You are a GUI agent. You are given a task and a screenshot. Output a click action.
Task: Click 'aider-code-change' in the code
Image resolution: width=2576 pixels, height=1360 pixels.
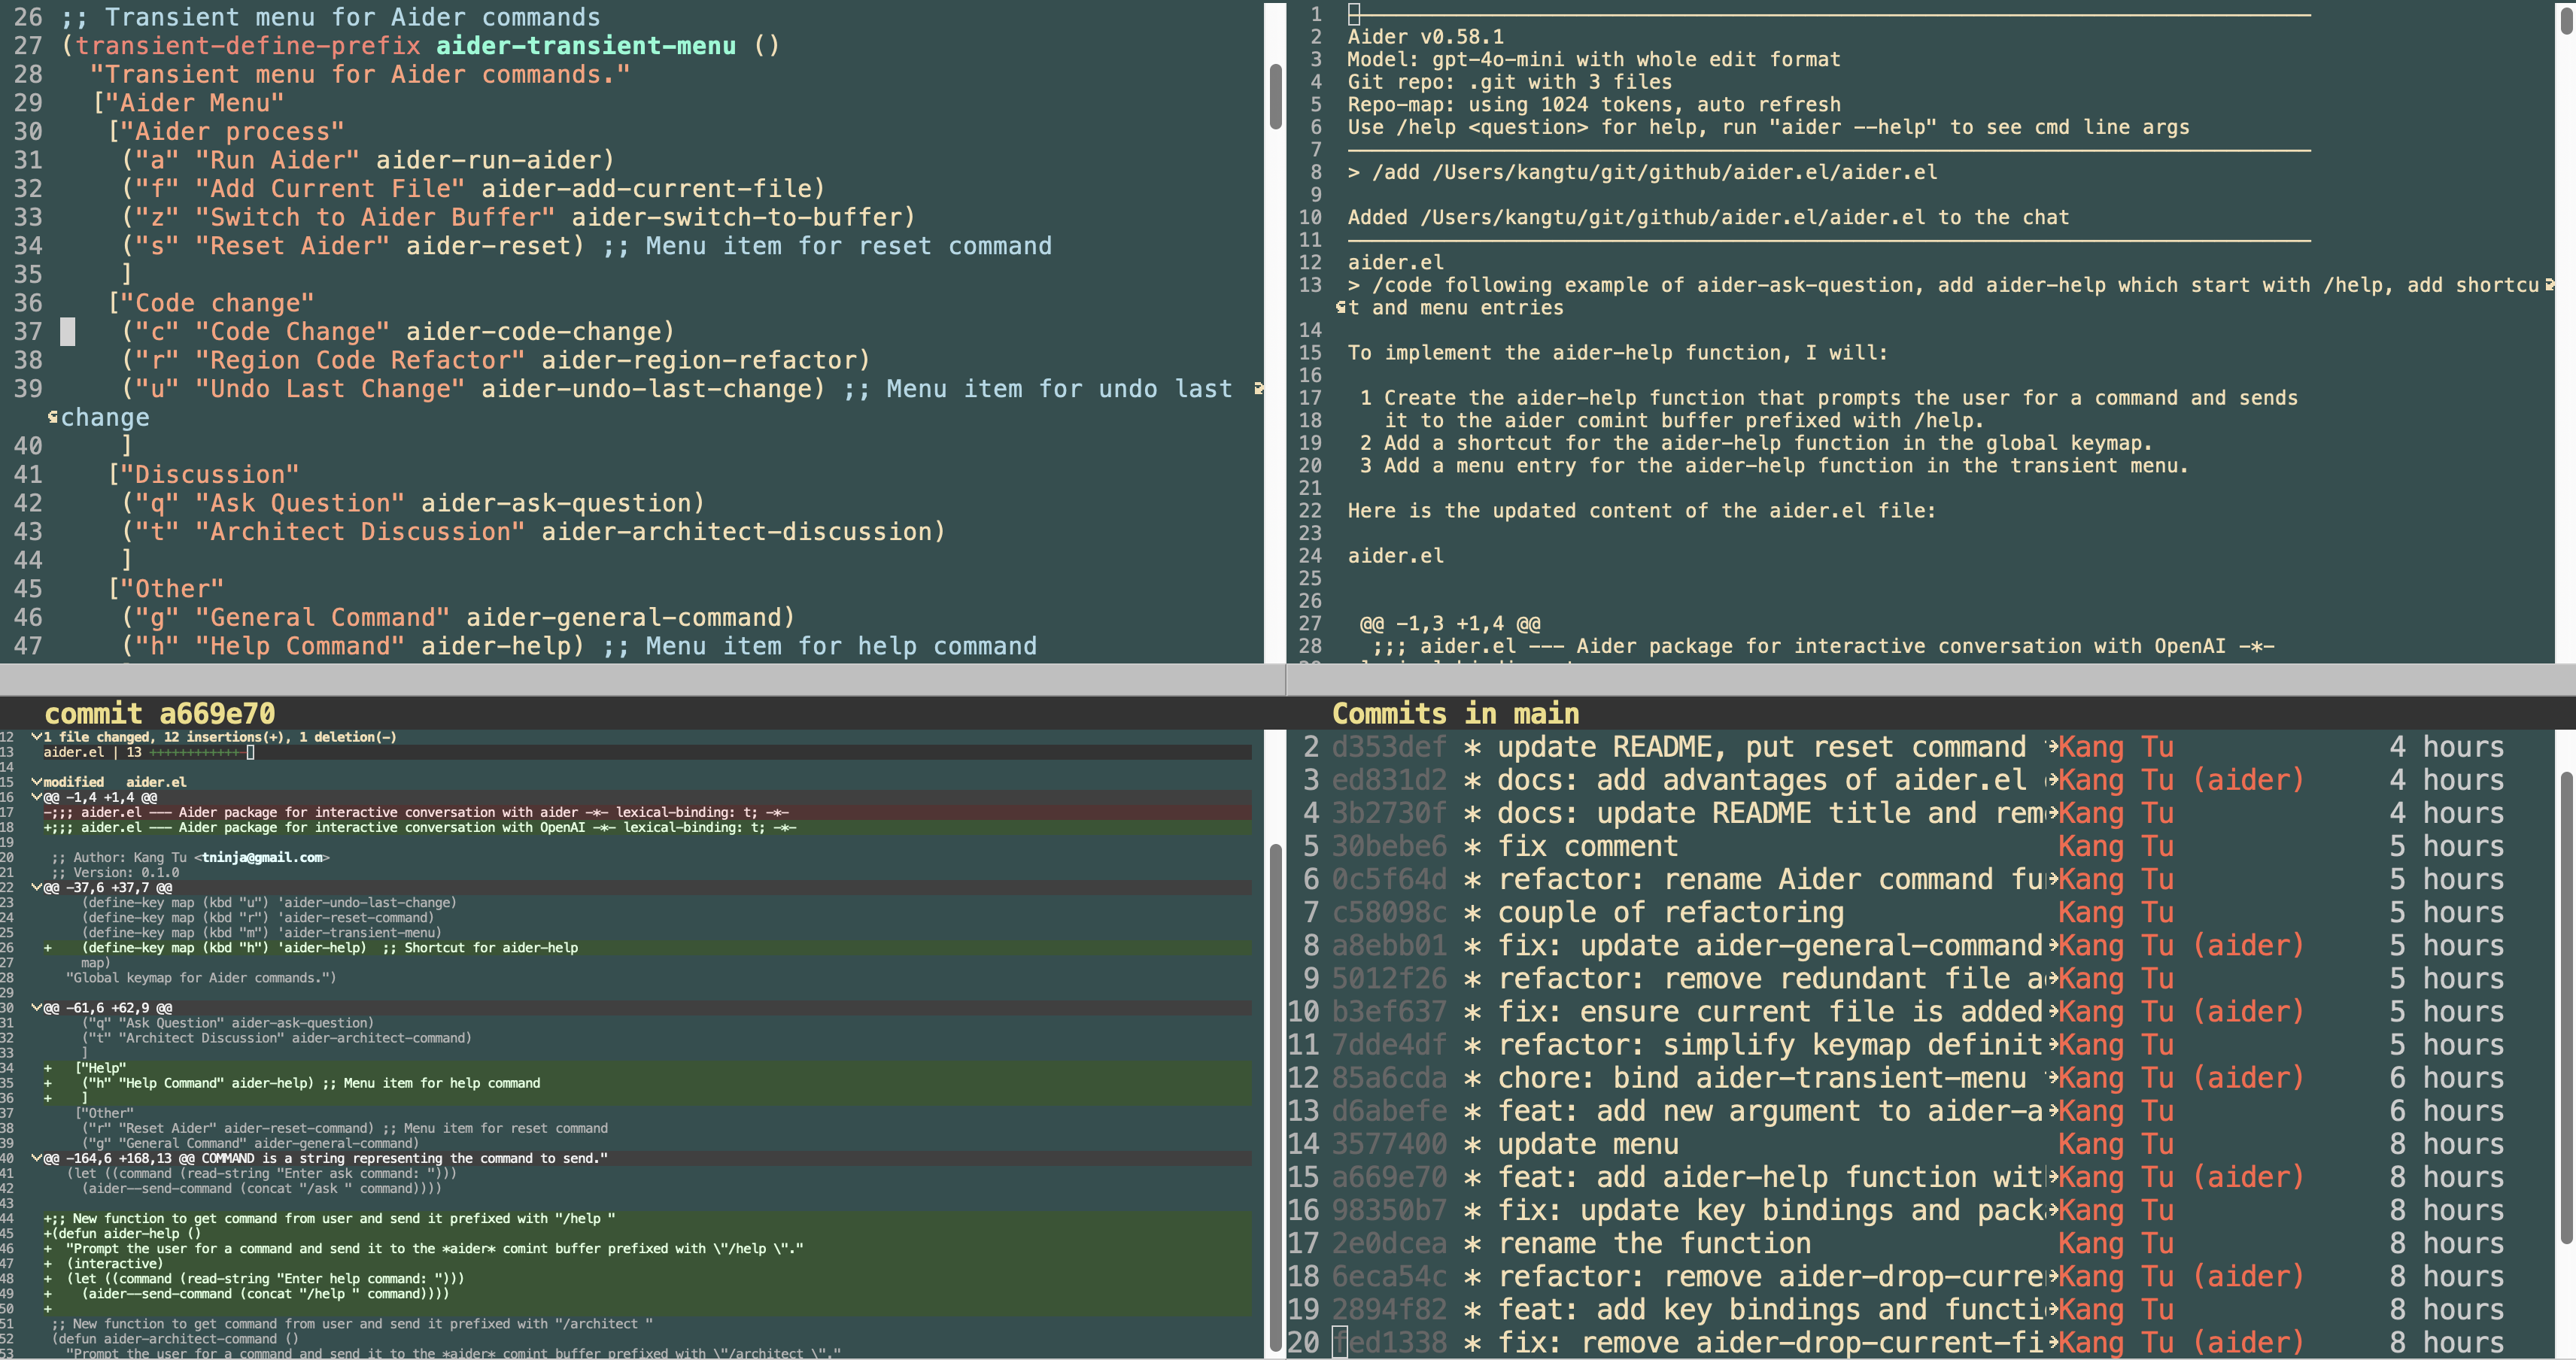533,332
